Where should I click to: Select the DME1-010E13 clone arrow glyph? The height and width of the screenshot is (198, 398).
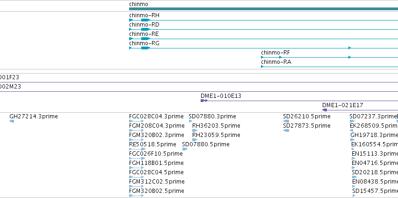(x=204, y=101)
